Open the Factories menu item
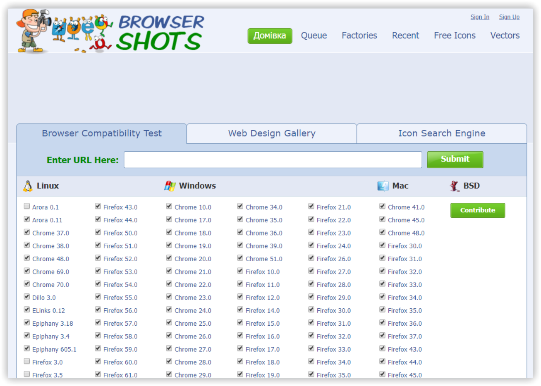 click(359, 36)
